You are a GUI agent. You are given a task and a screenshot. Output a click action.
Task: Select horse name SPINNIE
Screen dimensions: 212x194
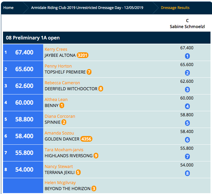(52, 122)
